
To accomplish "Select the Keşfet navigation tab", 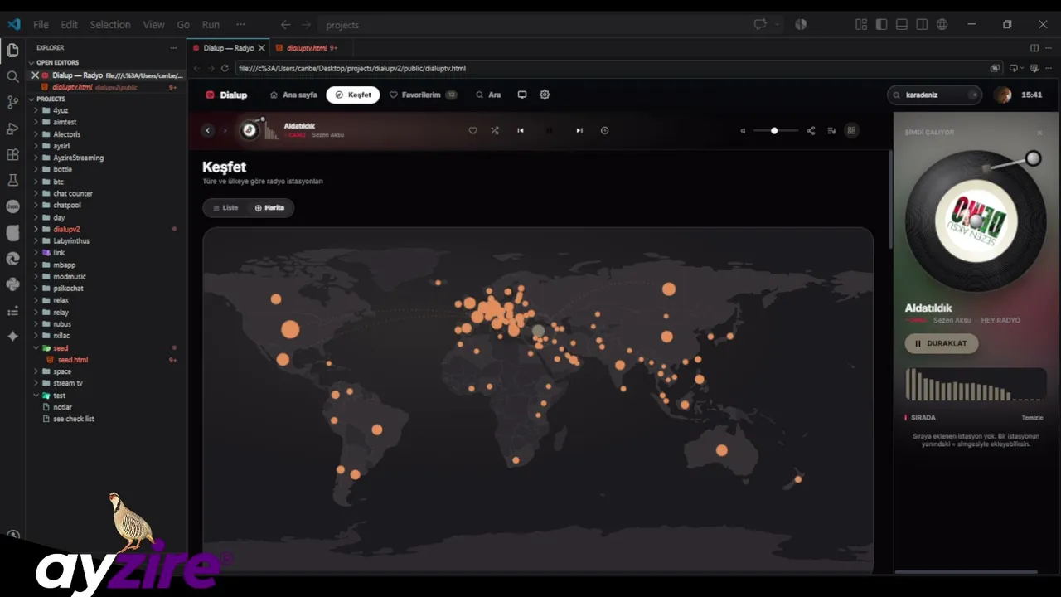I will point(353,95).
